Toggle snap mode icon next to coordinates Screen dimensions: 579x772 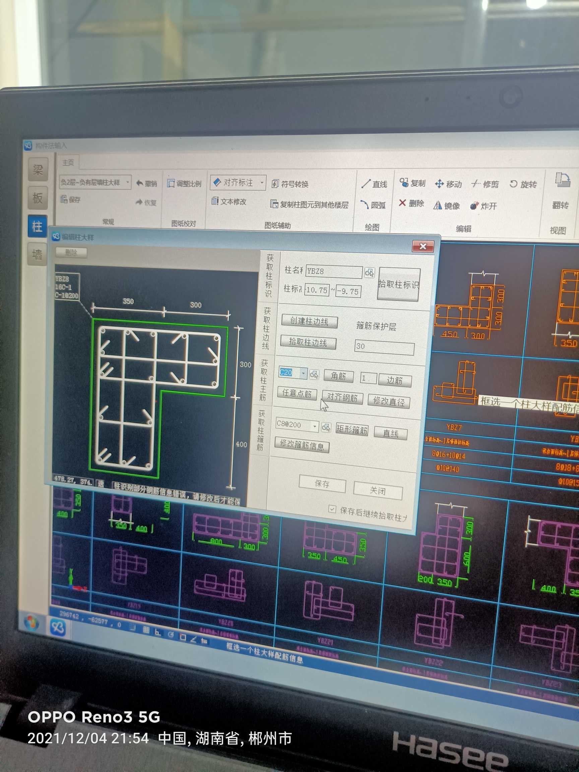133,627
